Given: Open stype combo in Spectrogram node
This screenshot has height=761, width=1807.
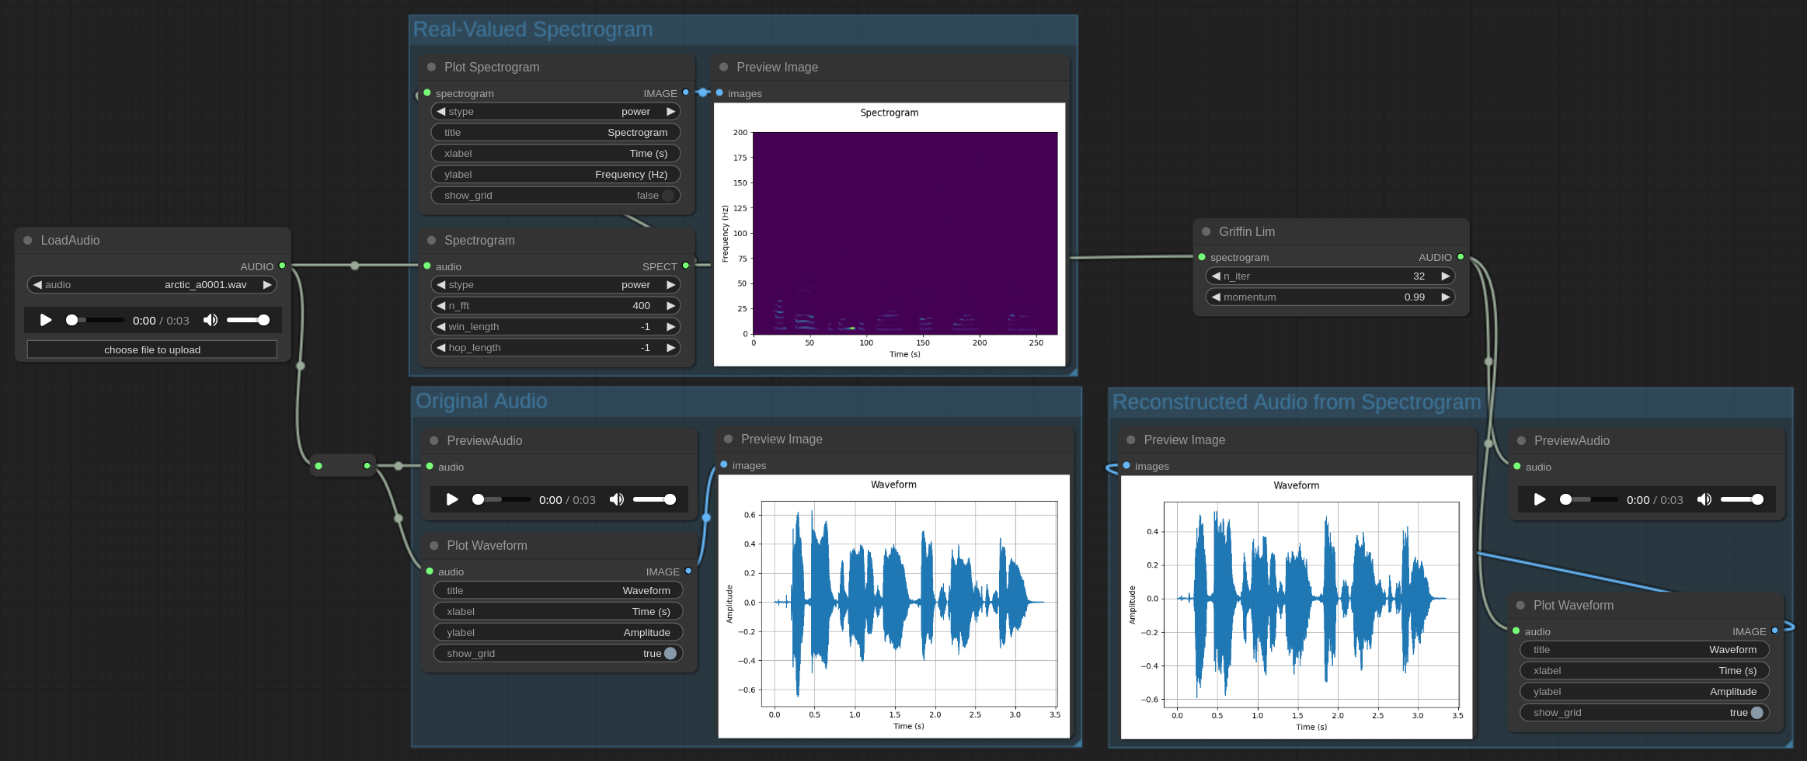Looking at the screenshot, I should pos(556,285).
